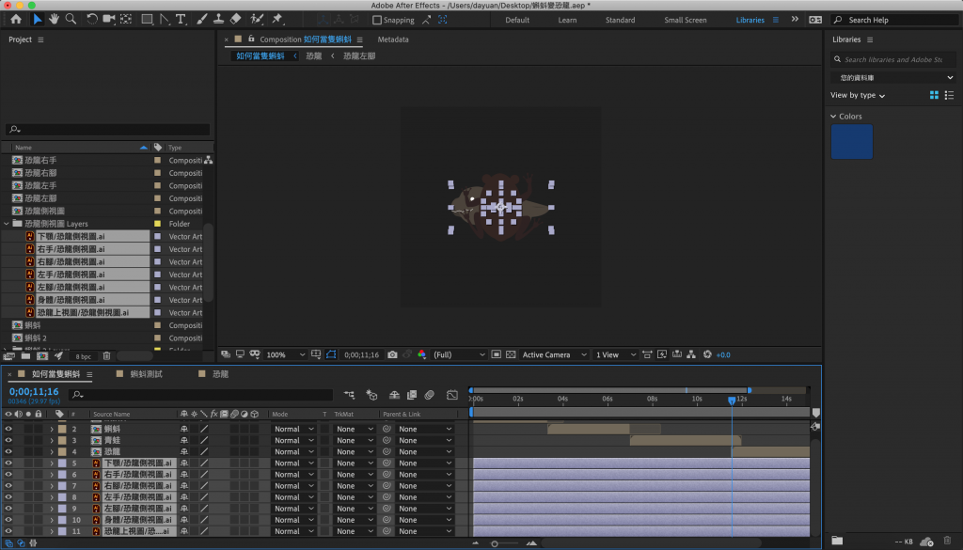Image resolution: width=963 pixels, height=550 pixels.
Task: Select the Zoom magnifier tool
Action: pos(71,19)
